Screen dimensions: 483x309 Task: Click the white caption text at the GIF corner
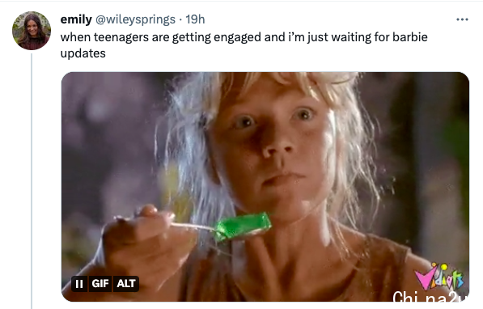430,296
